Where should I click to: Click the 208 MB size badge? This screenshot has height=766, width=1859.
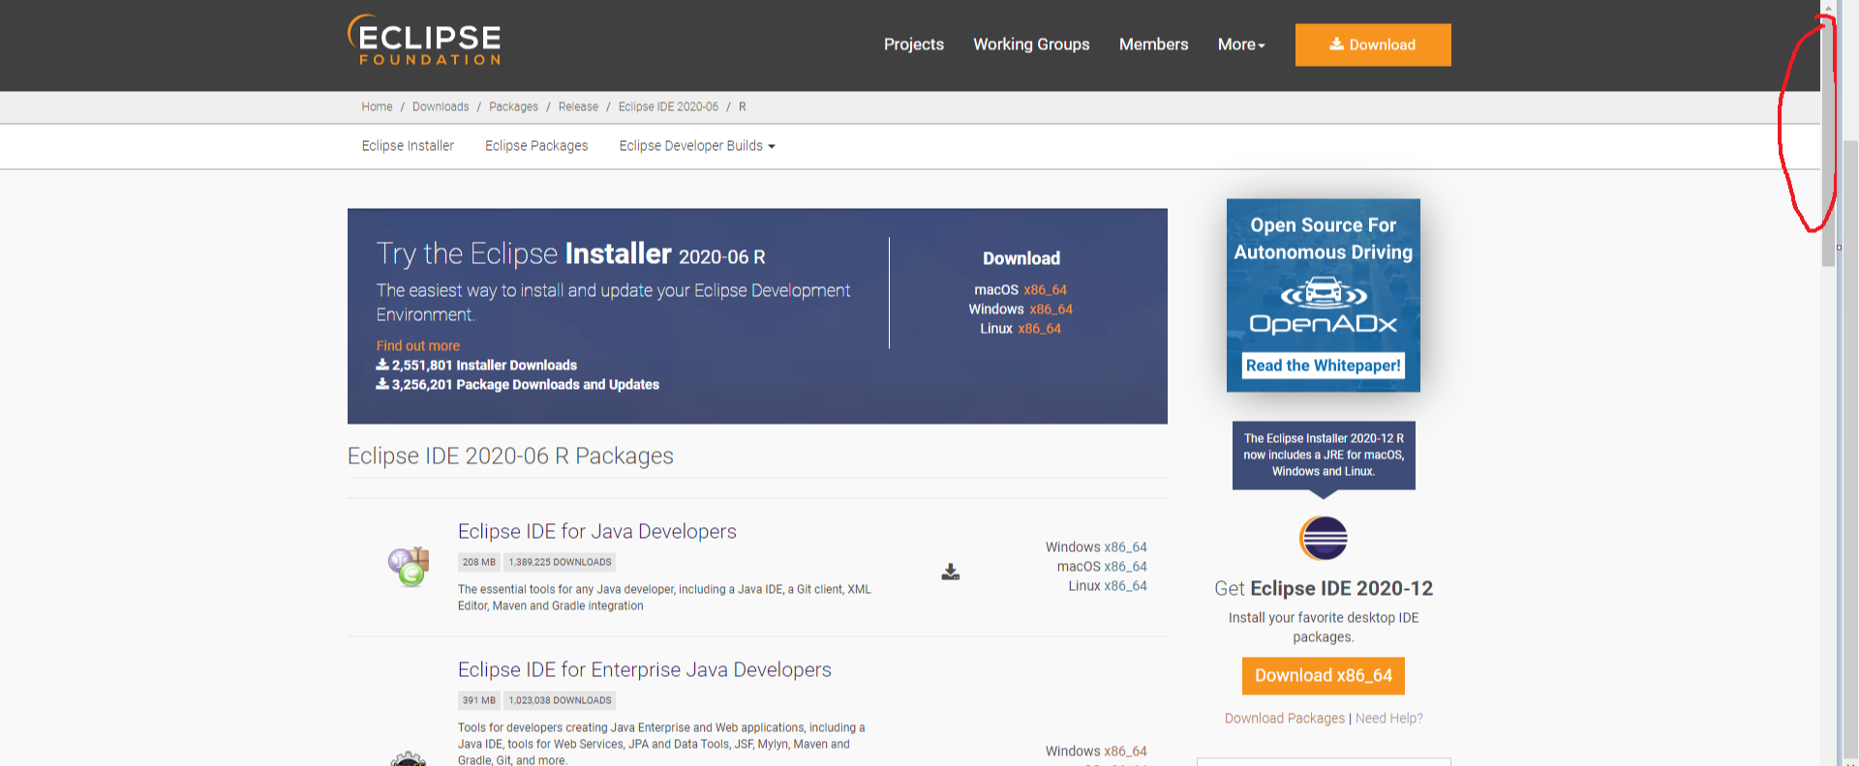479,562
